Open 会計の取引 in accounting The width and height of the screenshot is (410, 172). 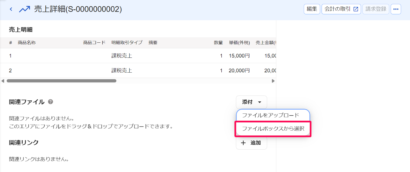coord(341,9)
